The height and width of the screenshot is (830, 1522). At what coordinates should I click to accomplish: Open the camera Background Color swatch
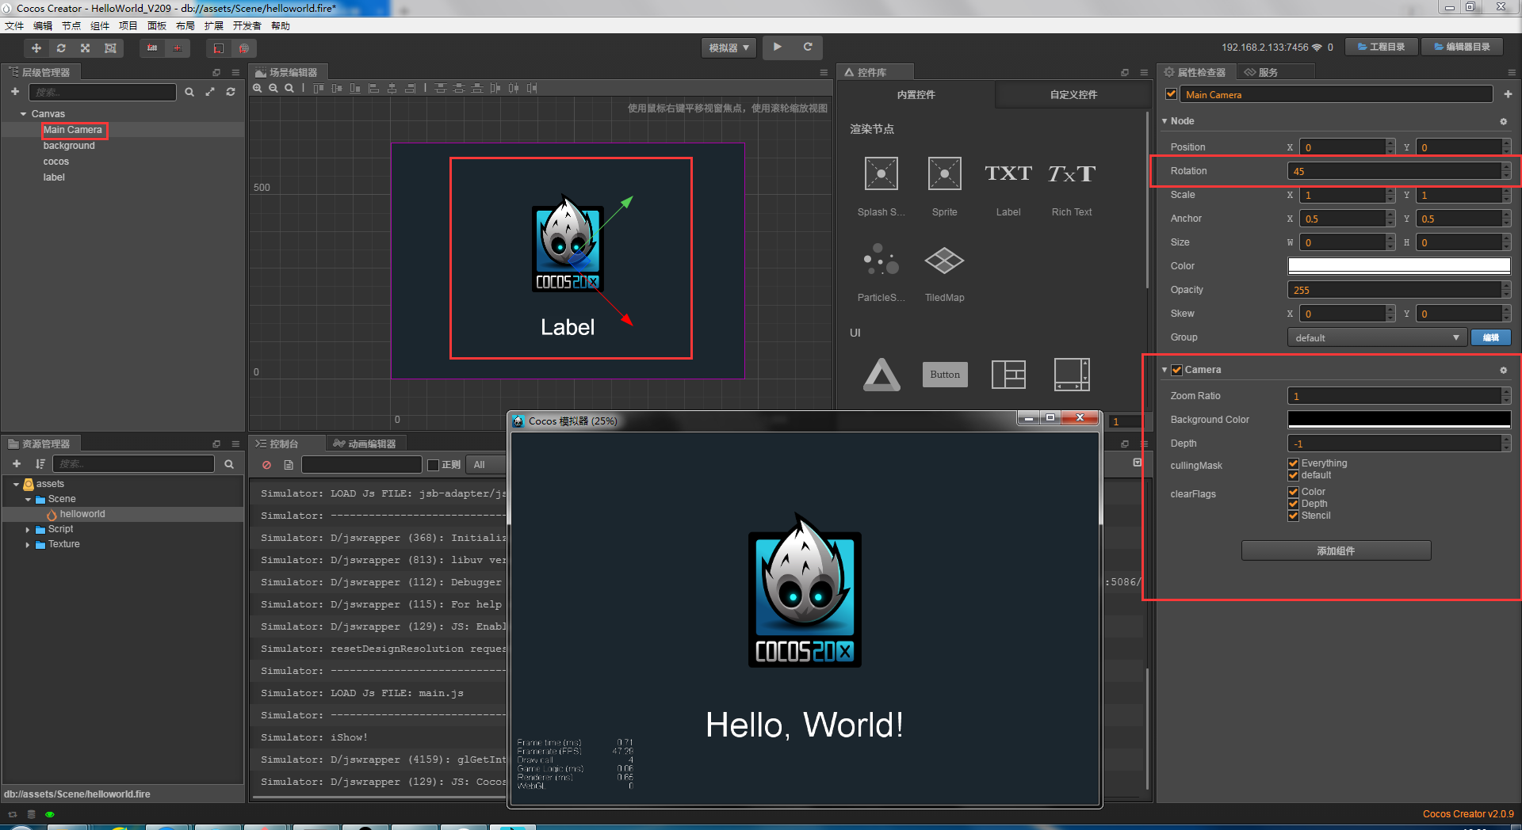pos(1399,420)
